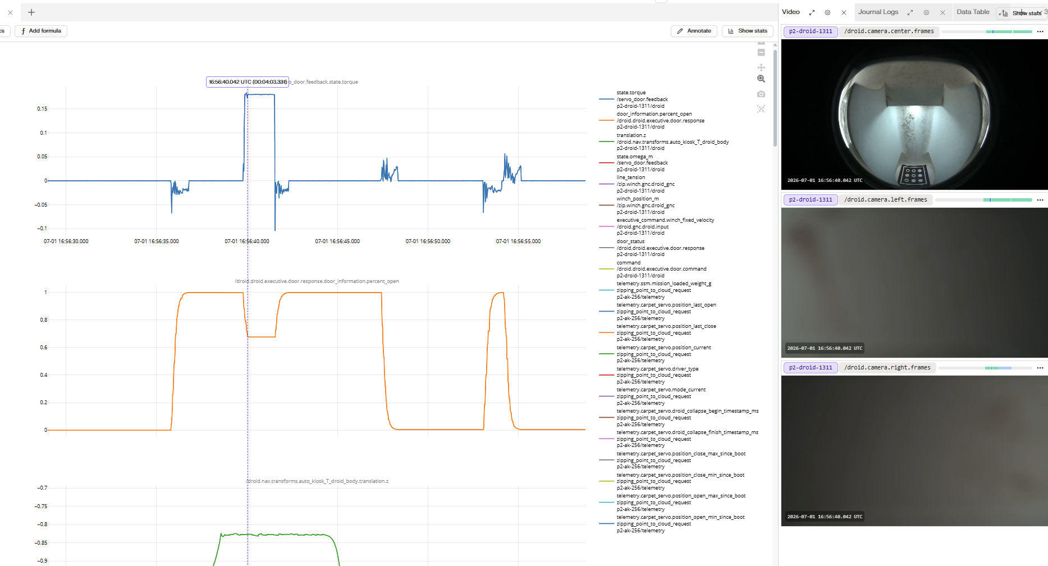Toggle translation.z legend series visibility
Viewport: 1048px width, 566px height.
point(663,142)
